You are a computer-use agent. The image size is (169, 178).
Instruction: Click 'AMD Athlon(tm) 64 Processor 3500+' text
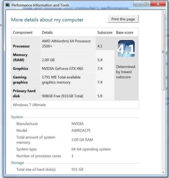tap(66, 44)
